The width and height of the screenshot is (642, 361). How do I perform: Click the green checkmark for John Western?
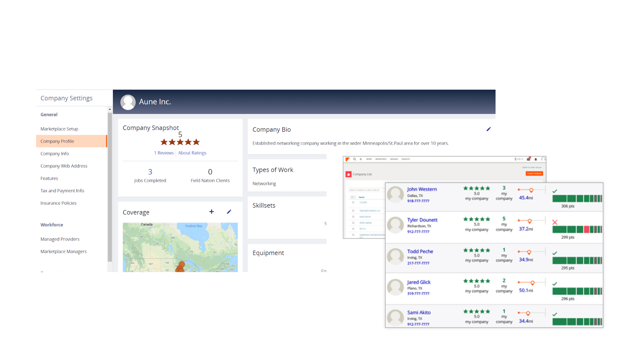click(x=555, y=191)
